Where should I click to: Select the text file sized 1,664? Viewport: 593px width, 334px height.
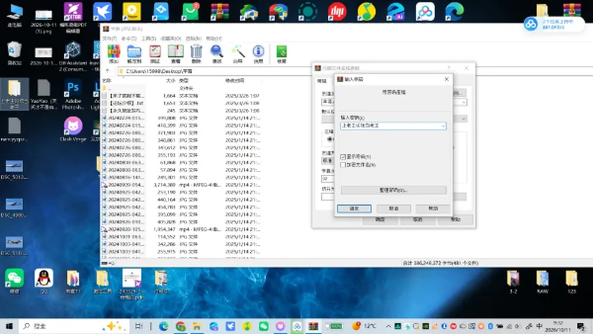pyautogui.click(x=181, y=96)
